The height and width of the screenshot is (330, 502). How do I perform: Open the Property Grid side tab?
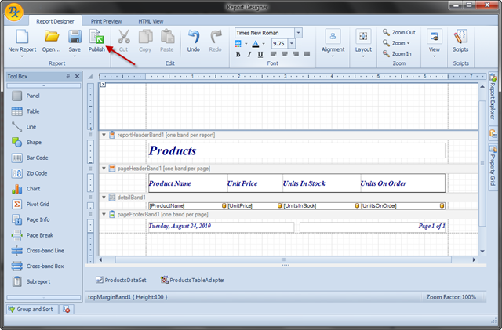coord(493,168)
